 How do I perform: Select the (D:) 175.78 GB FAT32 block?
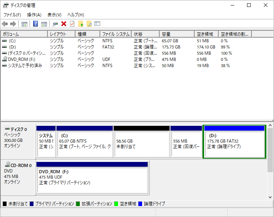pos(234,142)
